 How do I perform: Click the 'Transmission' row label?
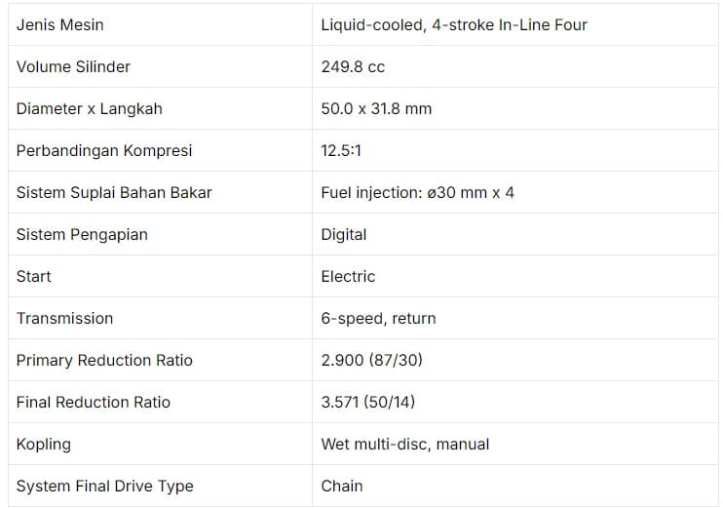click(x=64, y=318)
